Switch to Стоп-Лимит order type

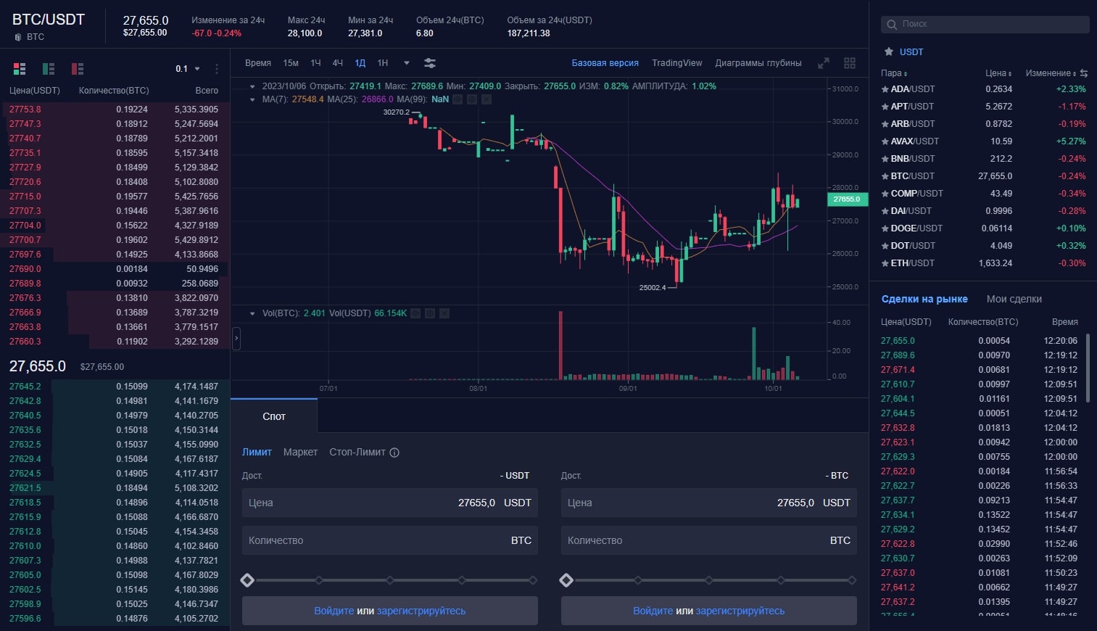[357, 452]
